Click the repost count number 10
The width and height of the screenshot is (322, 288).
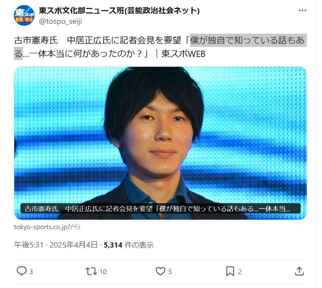[x=103, y=272]
